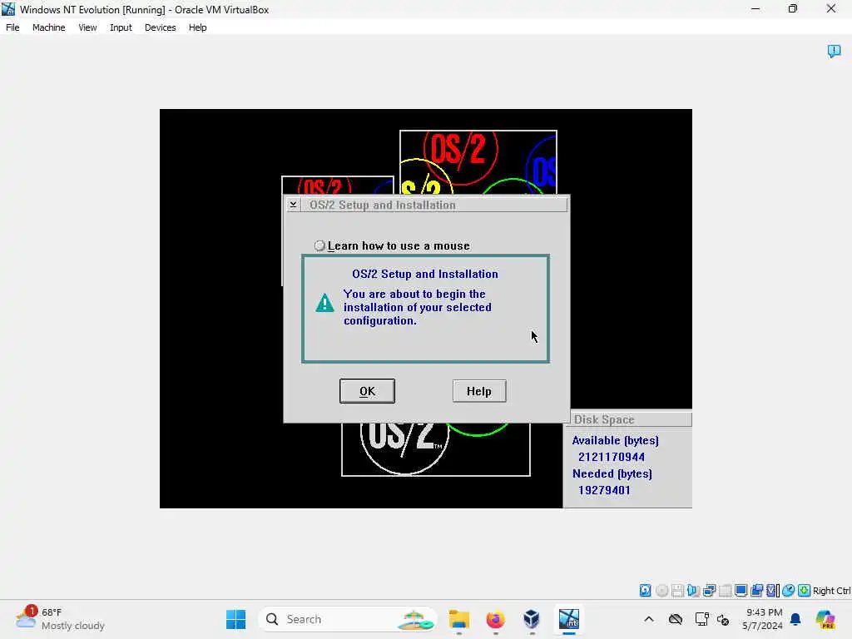This screenshot has width=852, height=639.
Task: Click the Help button in the setup dialog
Action: point(479,391)
